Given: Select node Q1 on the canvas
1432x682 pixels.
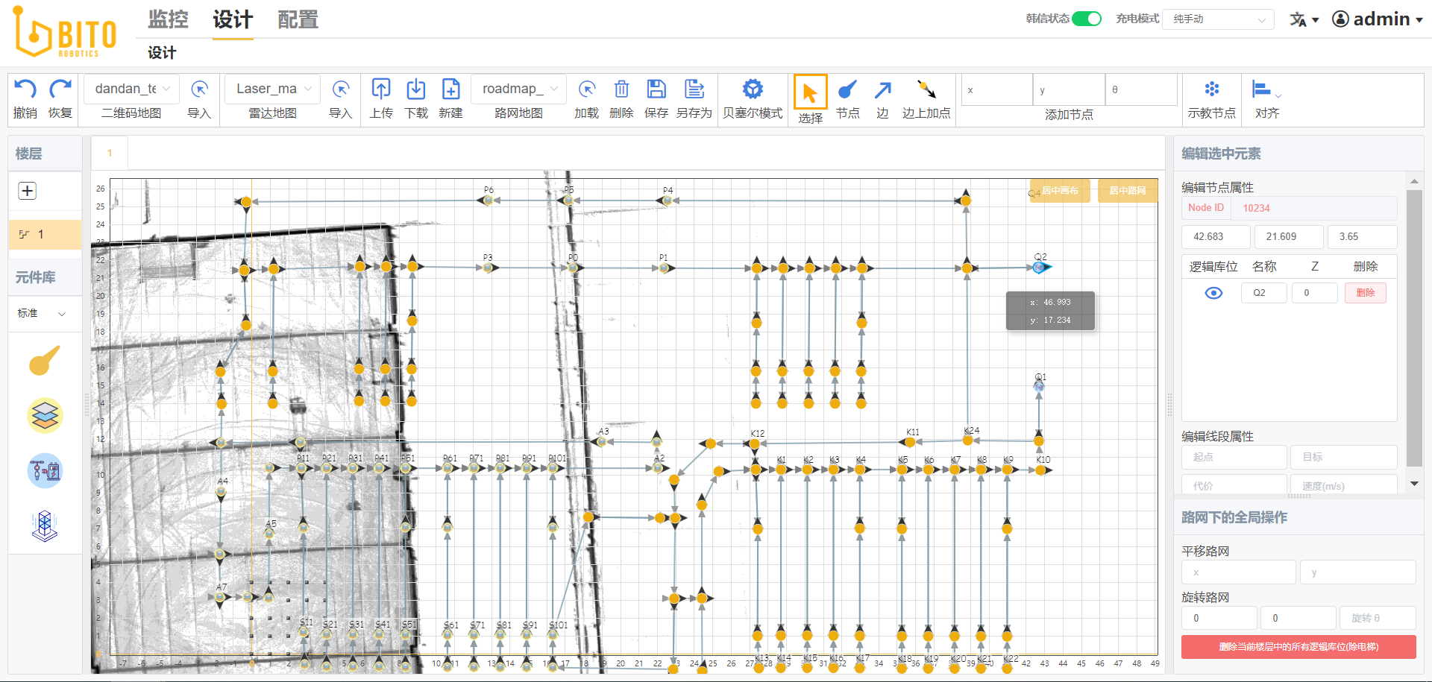Looking at the screenshot, I should tap(1039, 386).
